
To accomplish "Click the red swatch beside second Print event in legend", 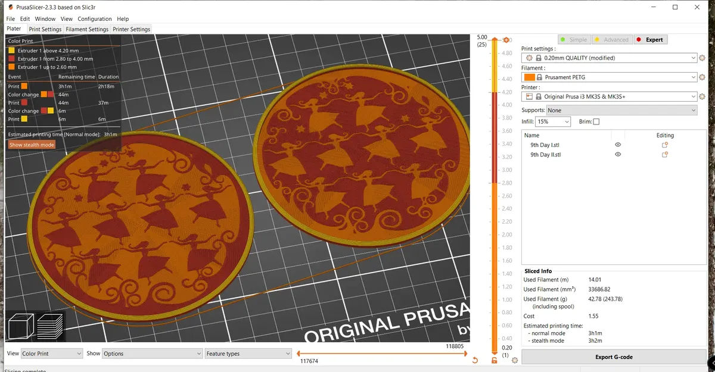I will 24,103.
